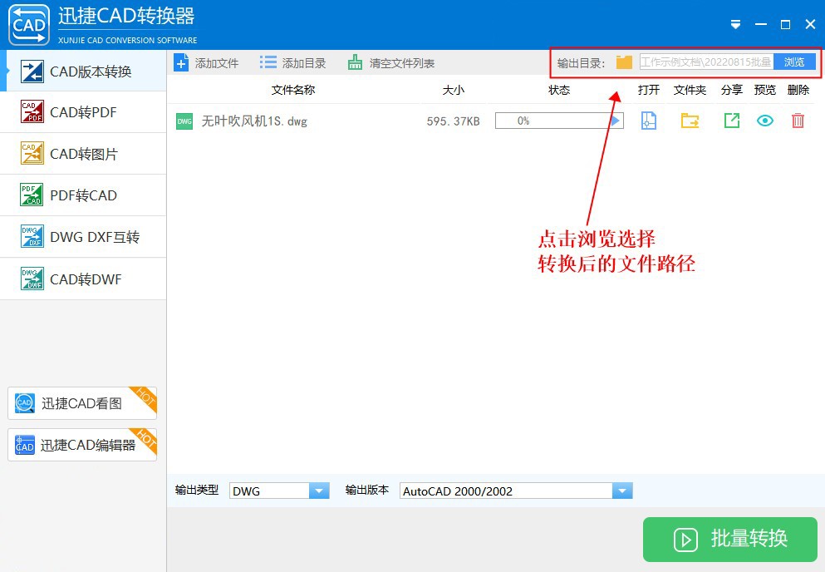Click the blue arrow on the progress bar
The image size is (825, 572).
click(x=613, y=120)
